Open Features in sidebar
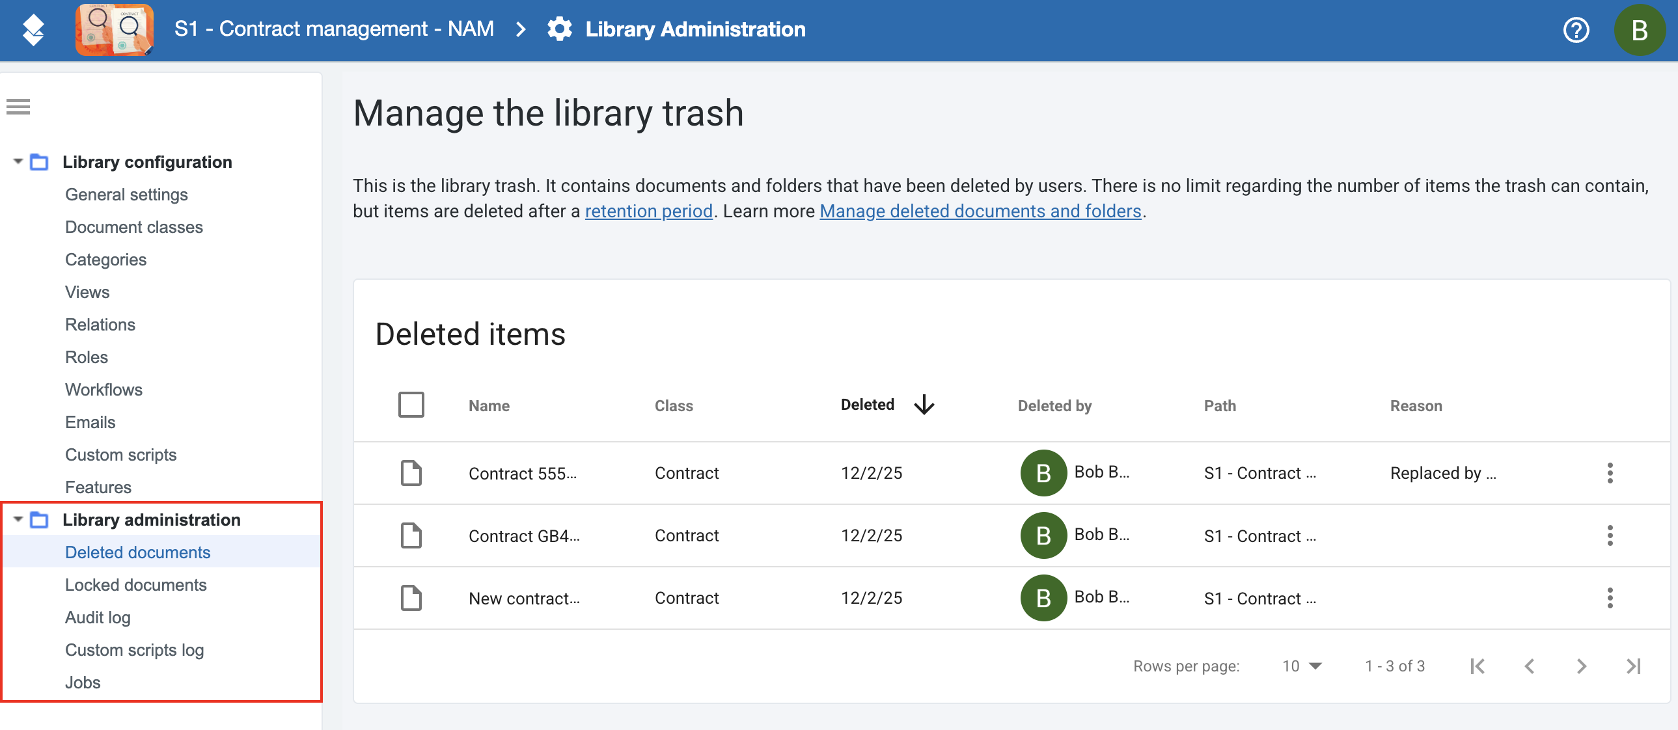Image resolution: width=1678 pixels, height=730 pixels. (98, 488)
